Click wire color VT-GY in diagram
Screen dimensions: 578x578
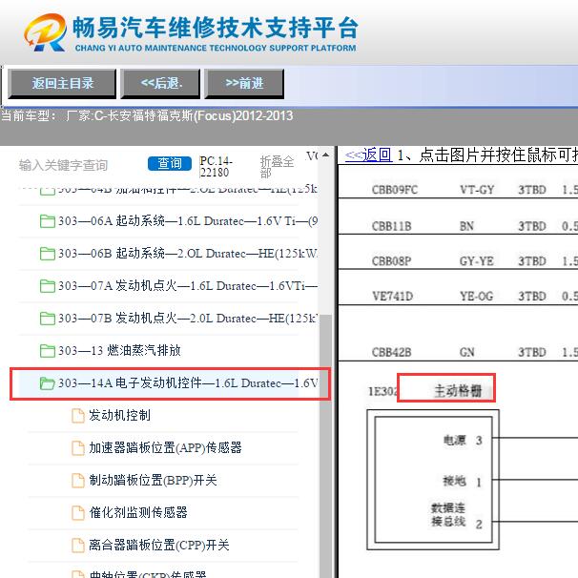coord(477,190)
